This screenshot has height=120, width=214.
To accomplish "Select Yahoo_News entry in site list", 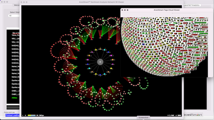I will click(15, 35).
